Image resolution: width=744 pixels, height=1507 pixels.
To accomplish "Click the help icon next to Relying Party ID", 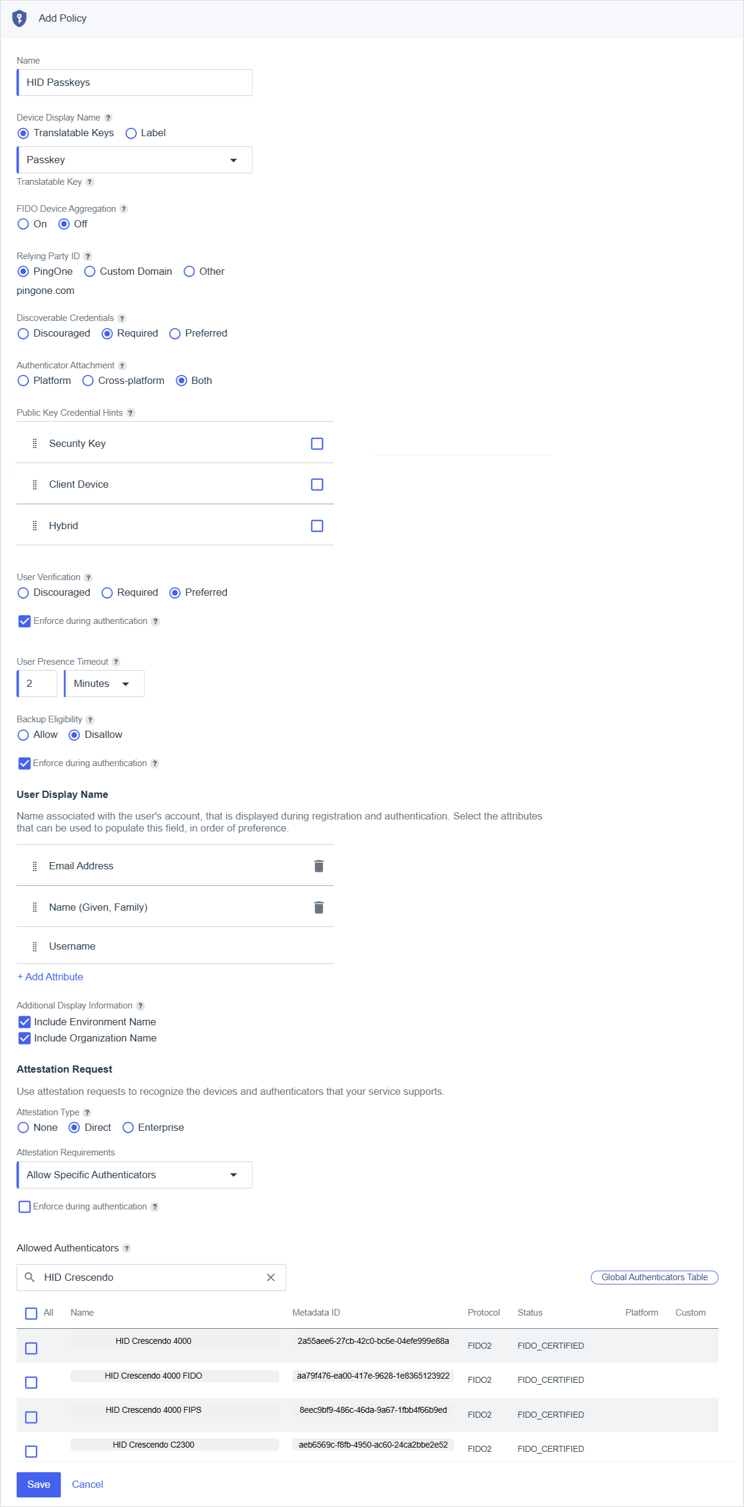I will click(88, 257).
